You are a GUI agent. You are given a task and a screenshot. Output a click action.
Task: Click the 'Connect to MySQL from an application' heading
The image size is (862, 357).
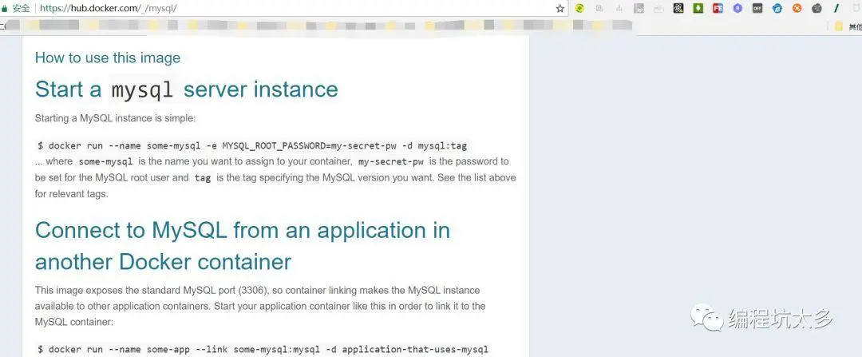coord(243,245)
